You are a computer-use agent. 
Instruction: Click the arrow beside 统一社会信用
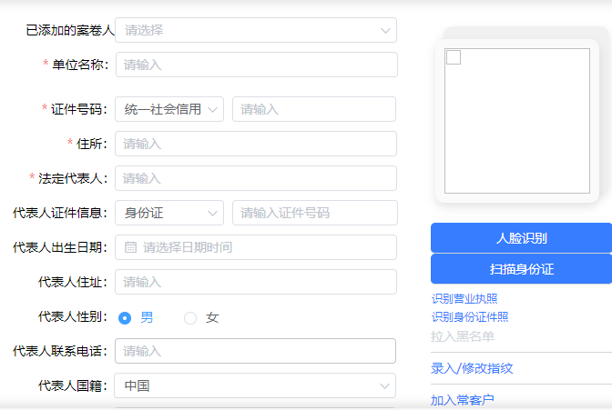point(213,109)
